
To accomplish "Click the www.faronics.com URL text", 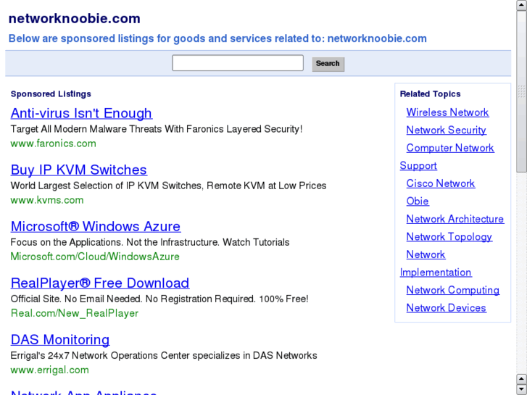I will pyautogui.click(x=53, y=144).
